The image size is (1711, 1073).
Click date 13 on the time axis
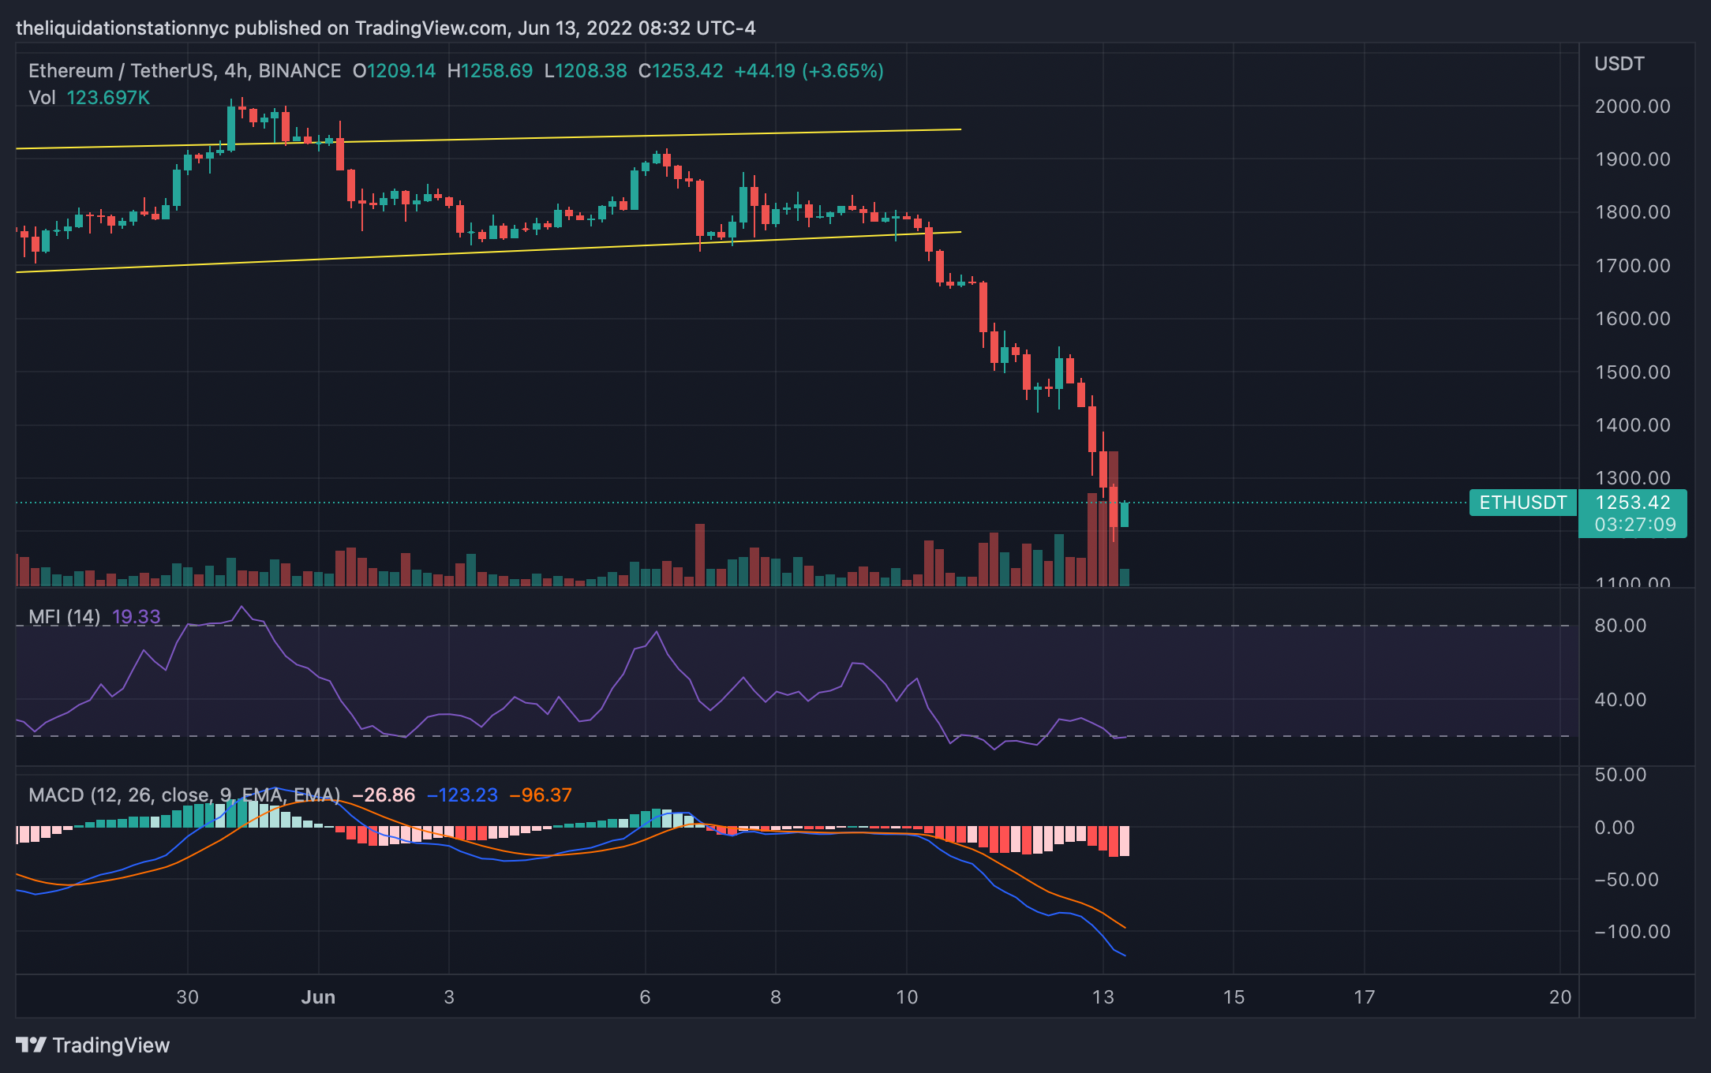(x=1103, y=997)
